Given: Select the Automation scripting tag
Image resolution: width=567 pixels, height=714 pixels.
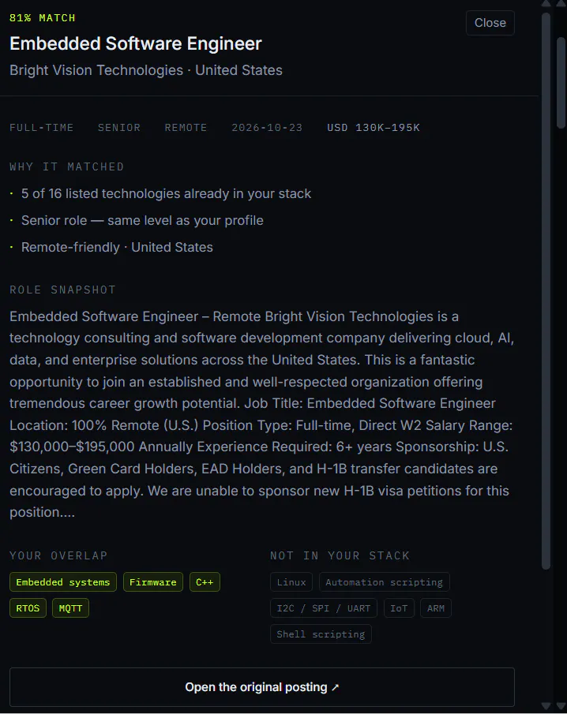Looking at the screenshot, I should coord(385,582).
